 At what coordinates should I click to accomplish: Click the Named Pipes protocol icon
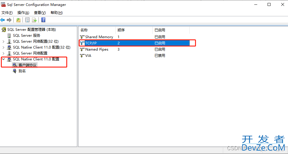point(82,49)
